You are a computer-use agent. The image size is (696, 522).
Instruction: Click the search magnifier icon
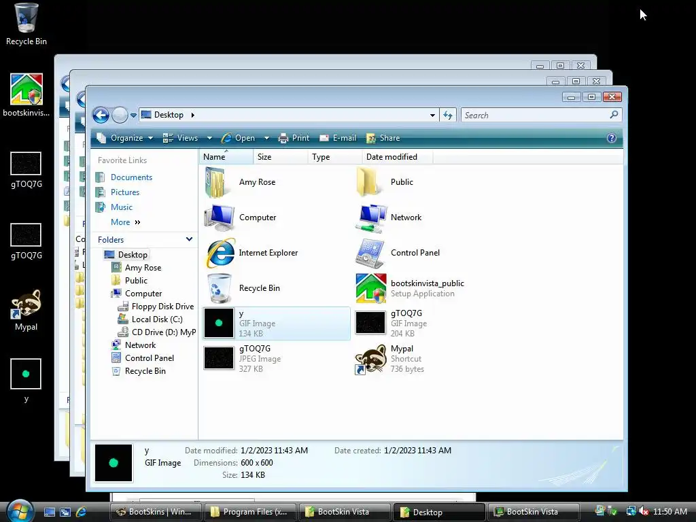(x=614, y=115)
